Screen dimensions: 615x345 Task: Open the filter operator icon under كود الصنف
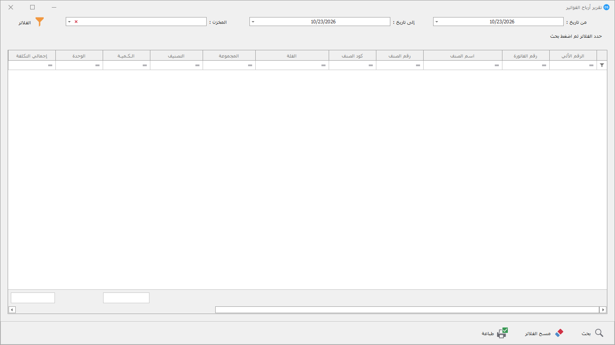(371, 66)
